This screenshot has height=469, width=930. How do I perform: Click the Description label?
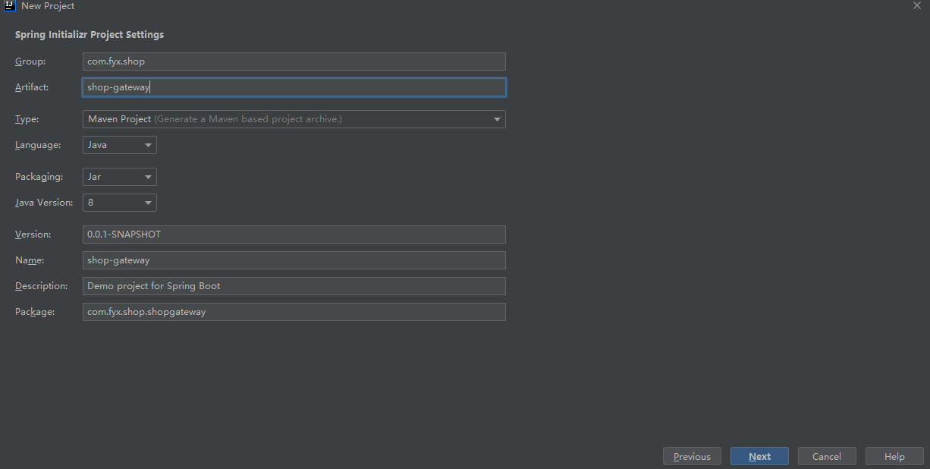tap(41, 286)
